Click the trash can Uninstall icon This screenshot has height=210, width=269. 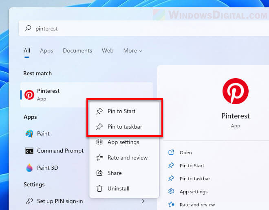click(x=99, y=188)
